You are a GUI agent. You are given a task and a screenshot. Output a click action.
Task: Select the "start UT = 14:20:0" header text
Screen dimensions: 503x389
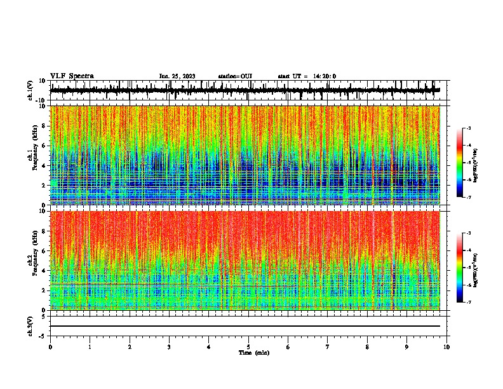(307, 76)
